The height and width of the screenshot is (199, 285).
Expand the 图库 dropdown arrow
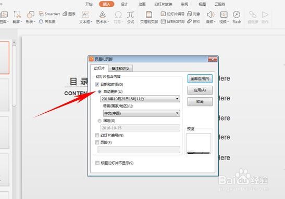(8, 22)
